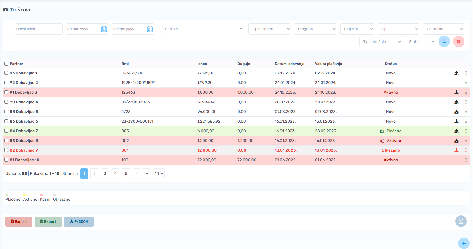Expand the Program dropdown
The width and height of the screenshot is (473, 249).
(x=315, y=29)
